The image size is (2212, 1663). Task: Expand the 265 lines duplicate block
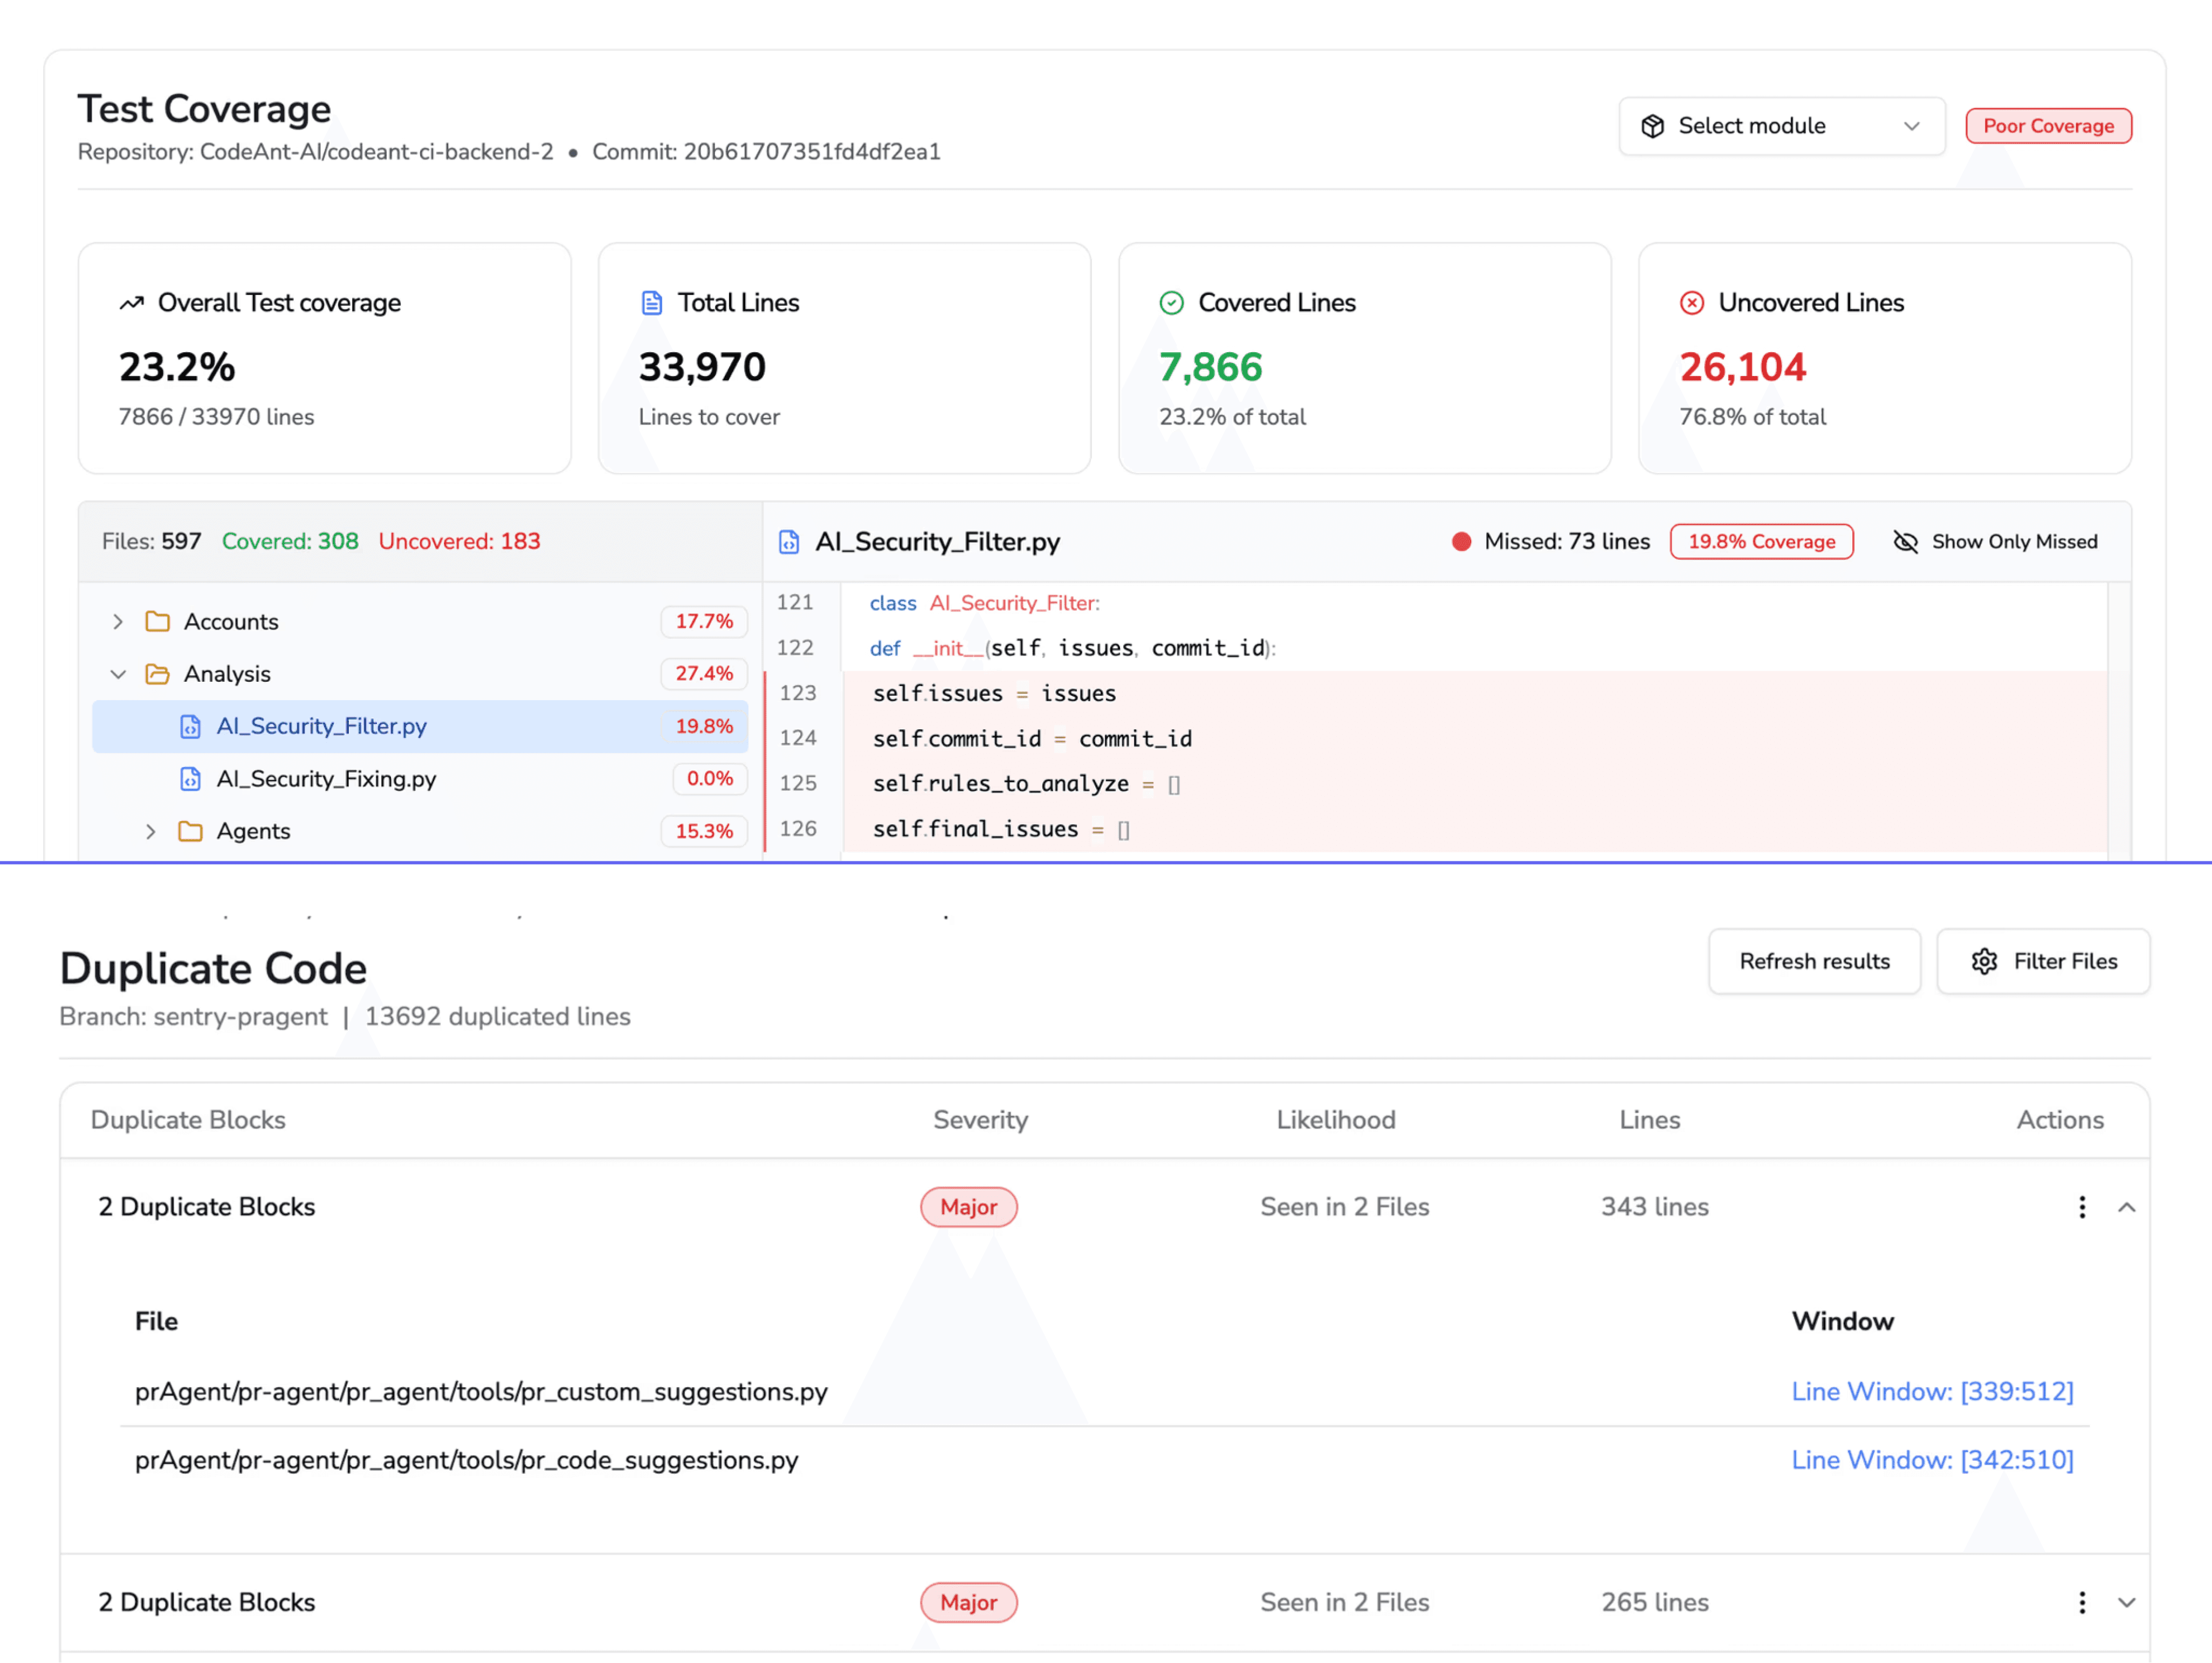(2126, 1602)
